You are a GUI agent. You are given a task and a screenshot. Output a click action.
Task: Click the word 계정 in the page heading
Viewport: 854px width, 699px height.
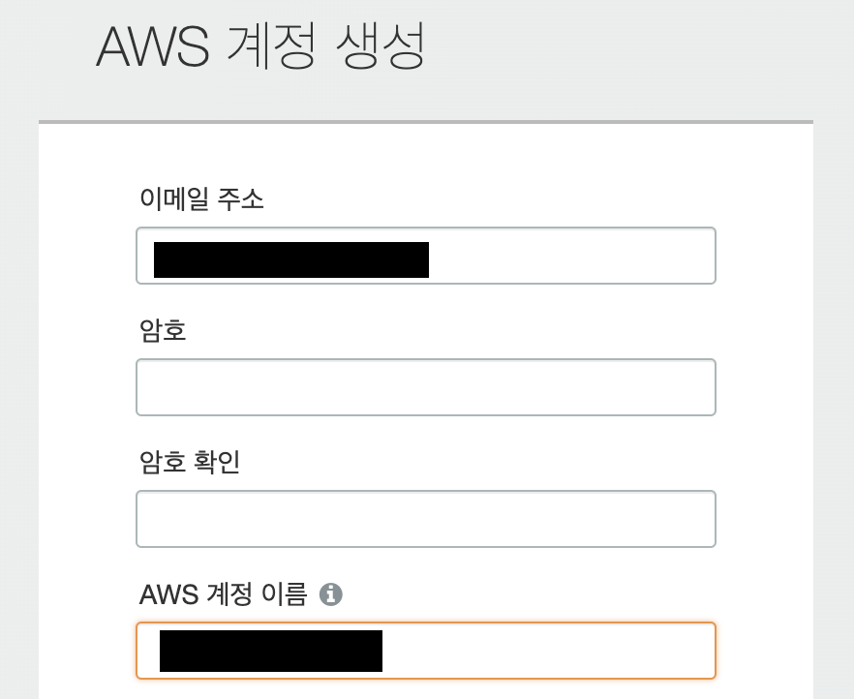tap(270, 46)
